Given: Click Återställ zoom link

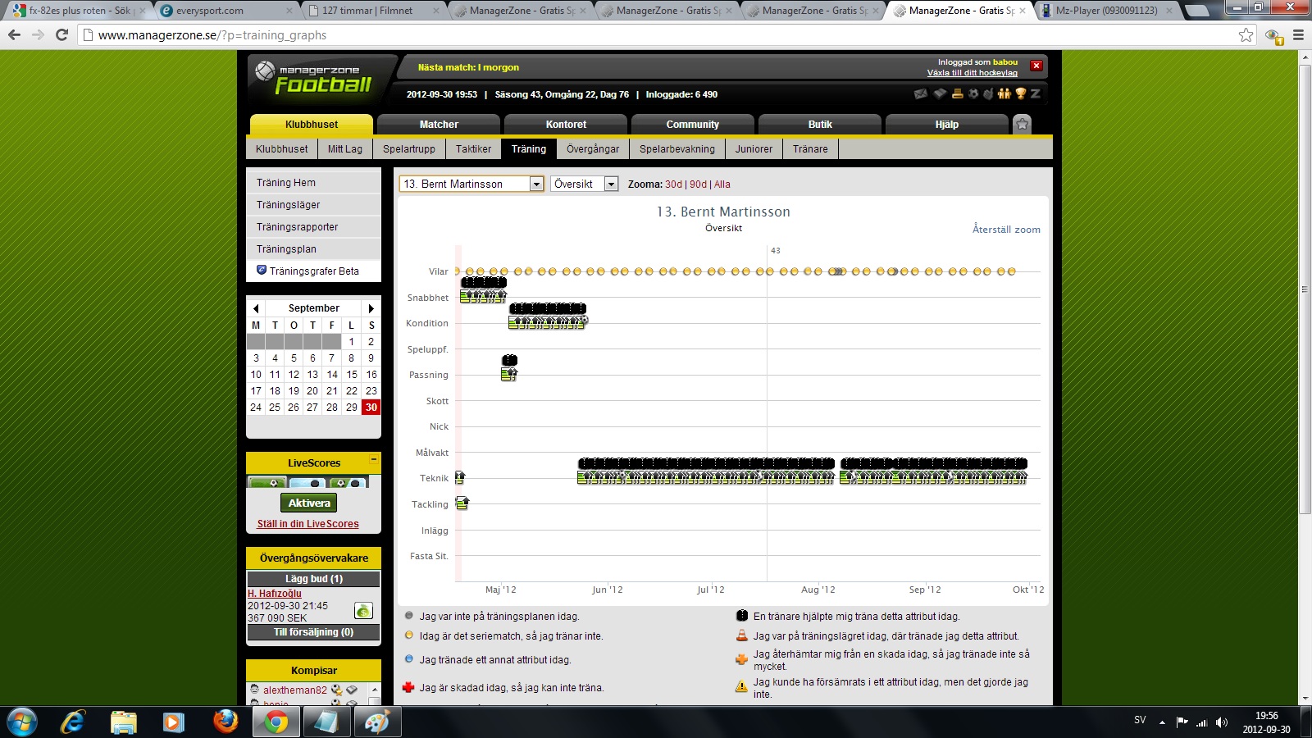Looking at the screenshot, I should tap(1006, 230).
